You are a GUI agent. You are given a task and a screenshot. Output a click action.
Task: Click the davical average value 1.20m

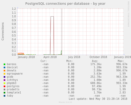tap(98, 67)
